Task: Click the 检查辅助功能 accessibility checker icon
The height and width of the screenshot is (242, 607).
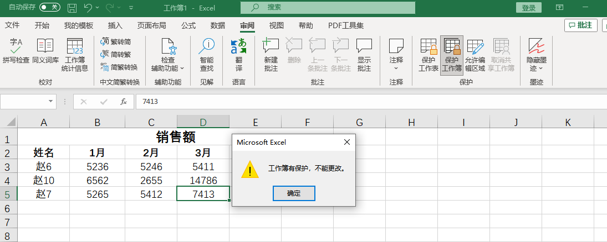Action: pyautogui.click(x=168, y=46)
